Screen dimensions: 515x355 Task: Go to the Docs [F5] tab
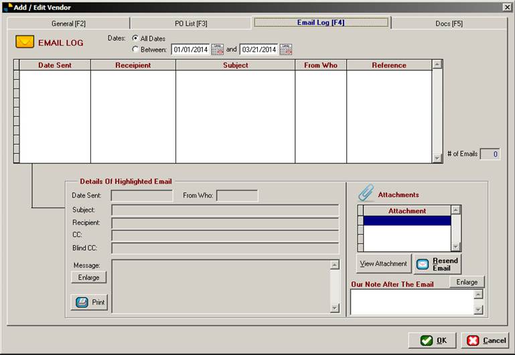coord(448,23)
